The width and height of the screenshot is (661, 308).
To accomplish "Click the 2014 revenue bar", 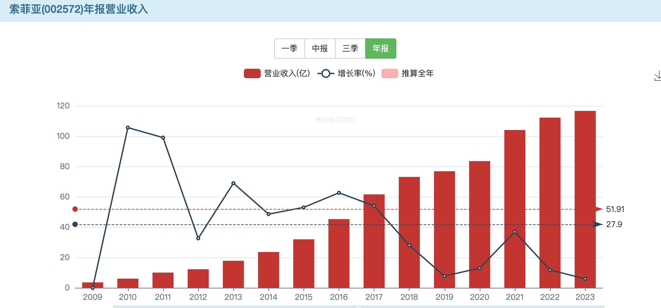I will coord(269,270).
